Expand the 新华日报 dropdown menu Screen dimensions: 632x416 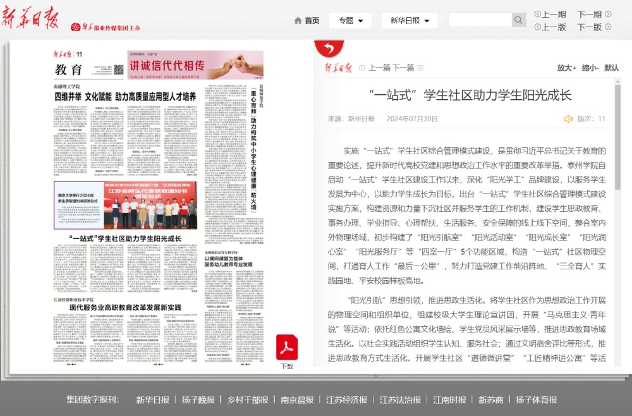pyautogui.click(x=409, y=20)
